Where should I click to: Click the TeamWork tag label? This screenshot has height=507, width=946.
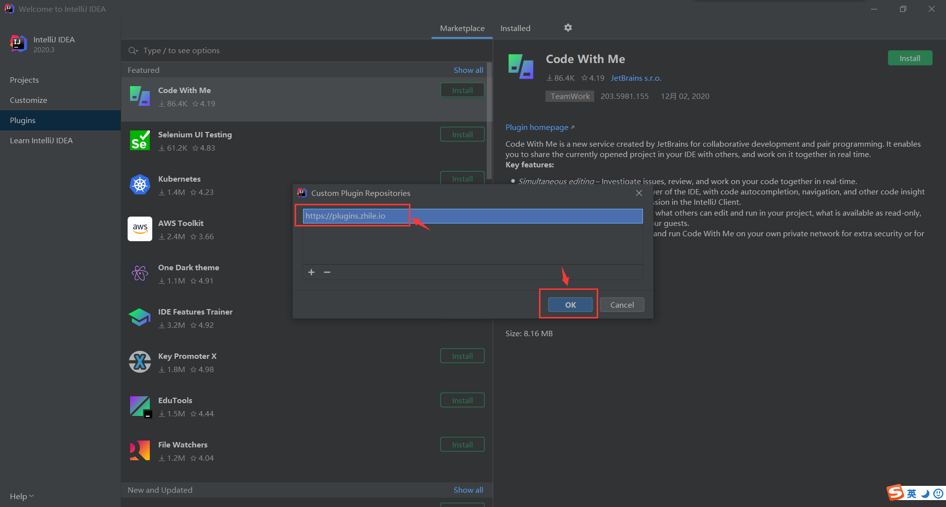[x=570, y=96]
